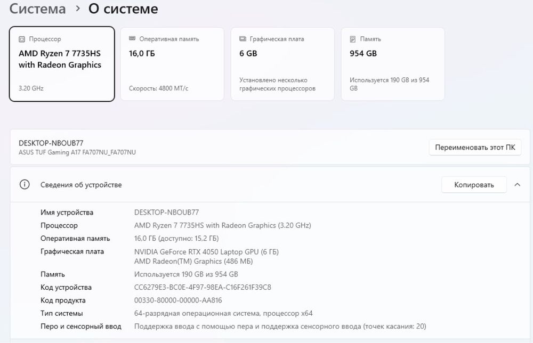Click the DESKTOP-NBOUB77 device name value

166,213
